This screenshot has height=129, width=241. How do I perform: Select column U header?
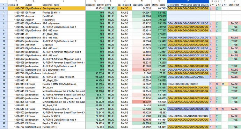234,1
